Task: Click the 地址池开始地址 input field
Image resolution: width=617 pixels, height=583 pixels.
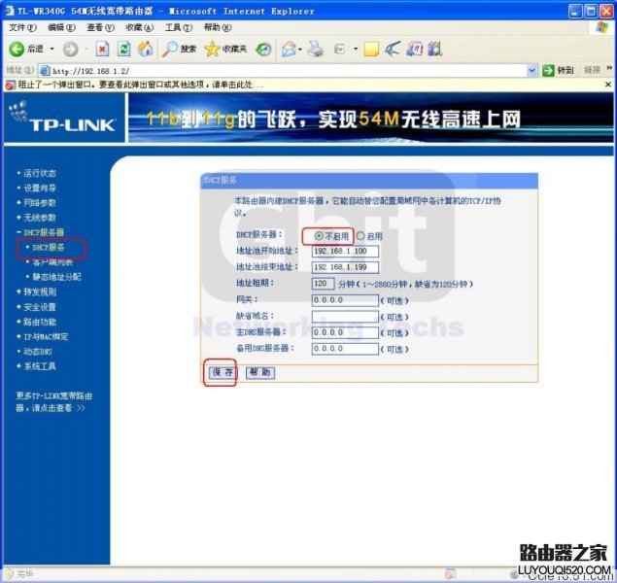Action: (345, 251)
